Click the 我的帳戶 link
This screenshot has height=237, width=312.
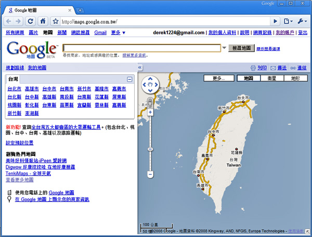(285, 32)
